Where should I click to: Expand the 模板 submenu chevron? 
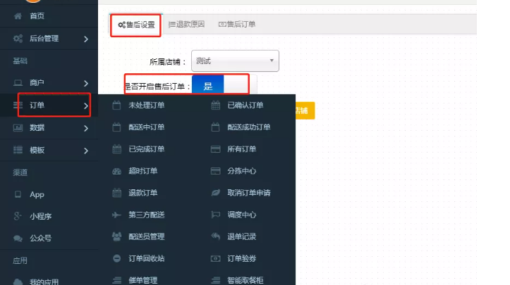86,151
